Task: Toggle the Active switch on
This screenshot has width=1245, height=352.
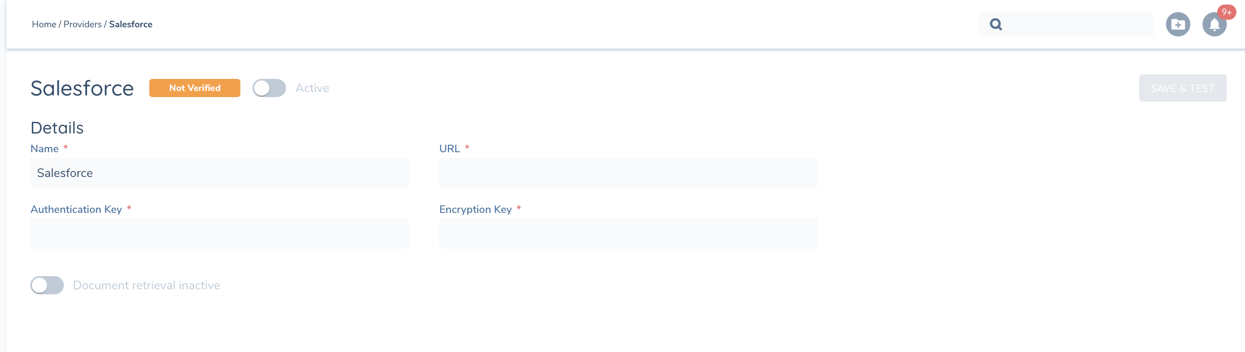Action: 269,88
